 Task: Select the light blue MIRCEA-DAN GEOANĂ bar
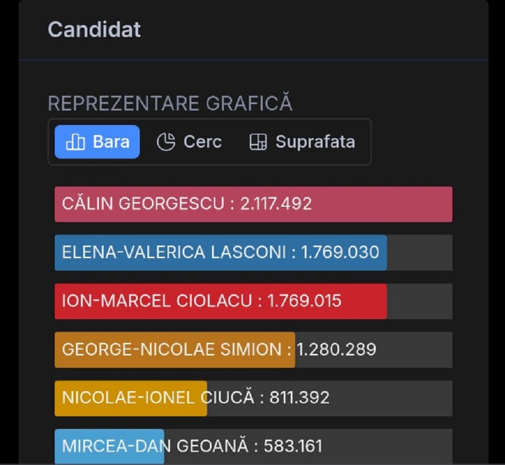[x=109, y=446]
